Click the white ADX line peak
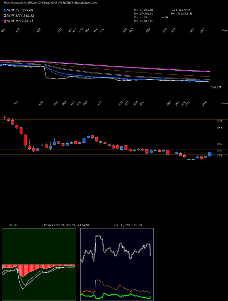This screenshot has width=228, height=301. (x=98, y=236)
